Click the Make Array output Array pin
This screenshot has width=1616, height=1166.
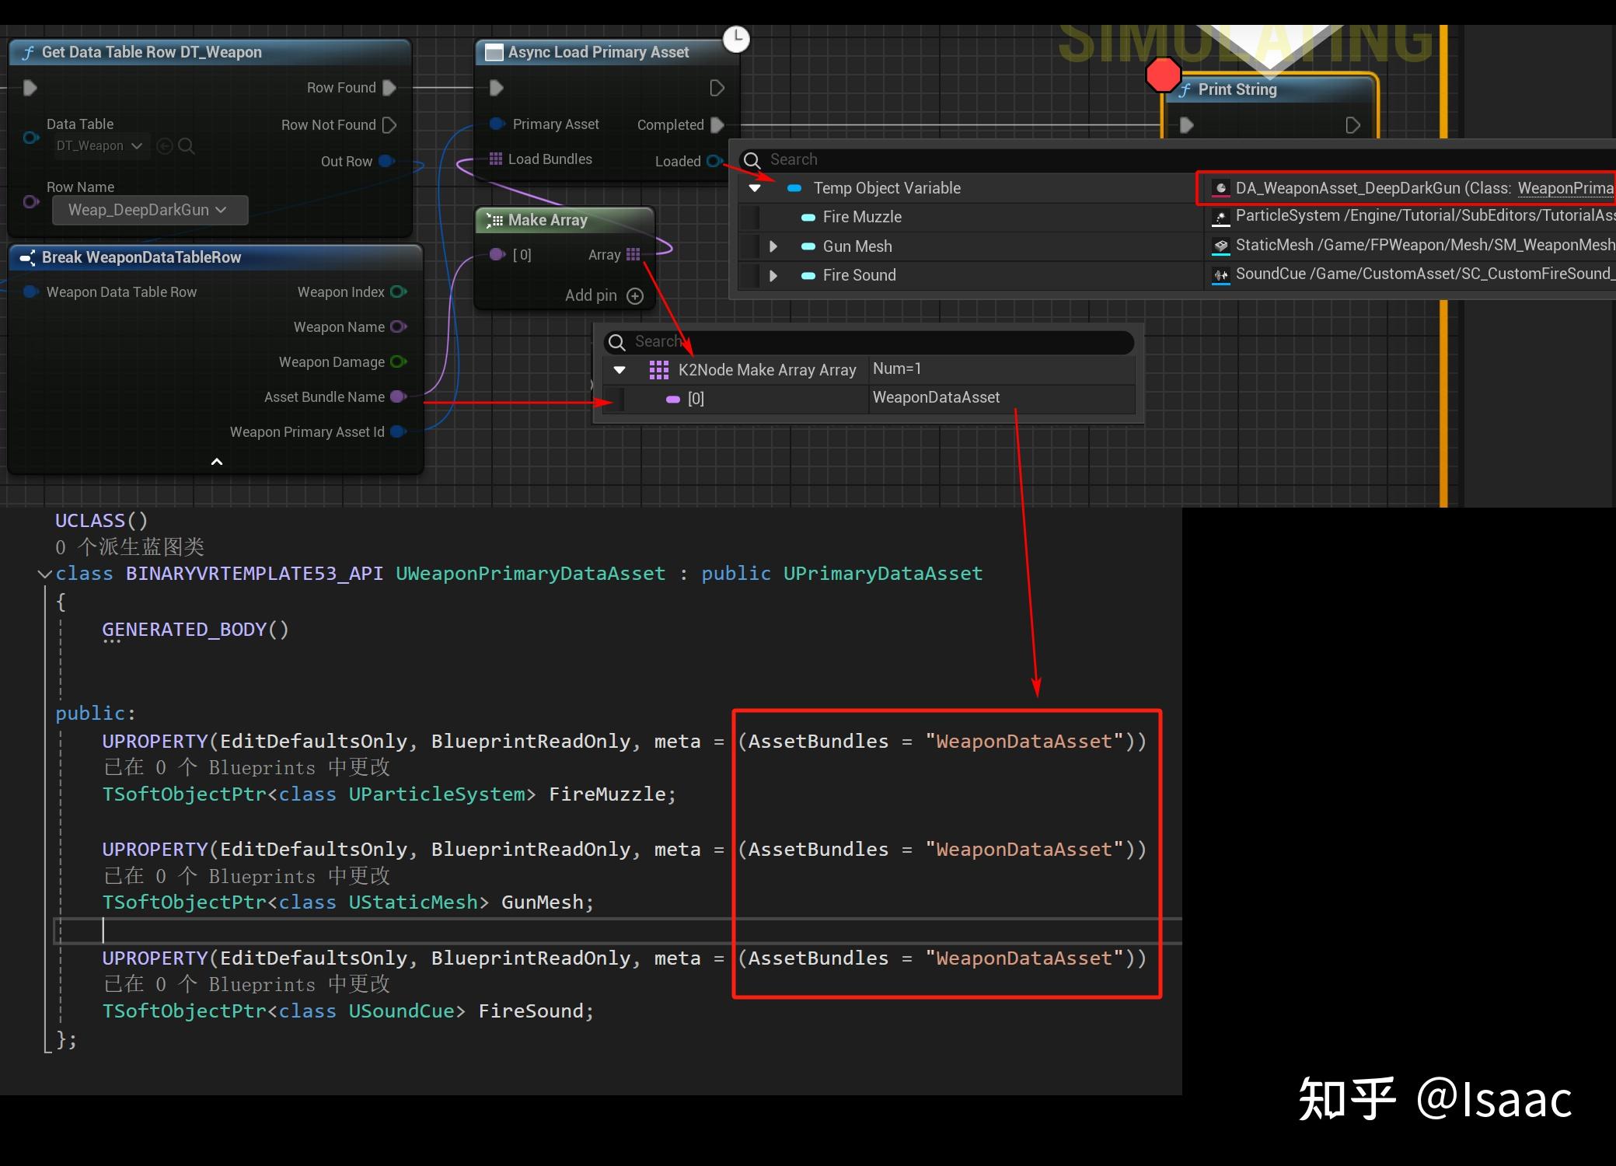(x=633, y=255)
